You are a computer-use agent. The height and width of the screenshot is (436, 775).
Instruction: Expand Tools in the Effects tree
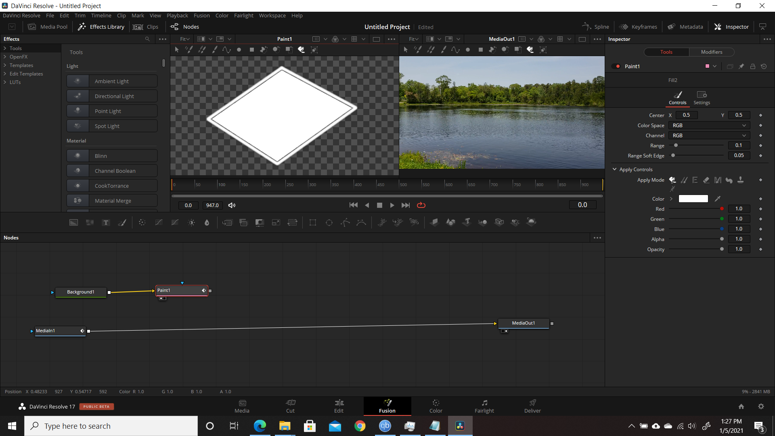[x=5, y=48]
